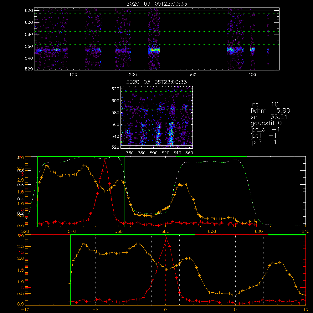This screenshot has height=313, width=313.
Task: Select the 'fwhm 5.88' readout line
Action: (x=270, y=110)
